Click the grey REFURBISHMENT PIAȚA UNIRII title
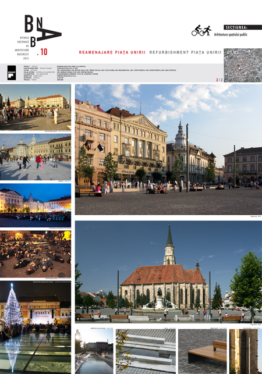Viewport: 262px width, 374px height. click(x=185, y=52)
